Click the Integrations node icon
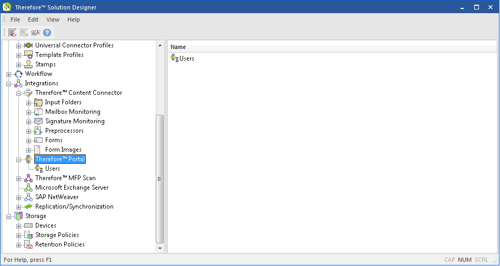This screenshot has height=266, width=500. point(18,83)
